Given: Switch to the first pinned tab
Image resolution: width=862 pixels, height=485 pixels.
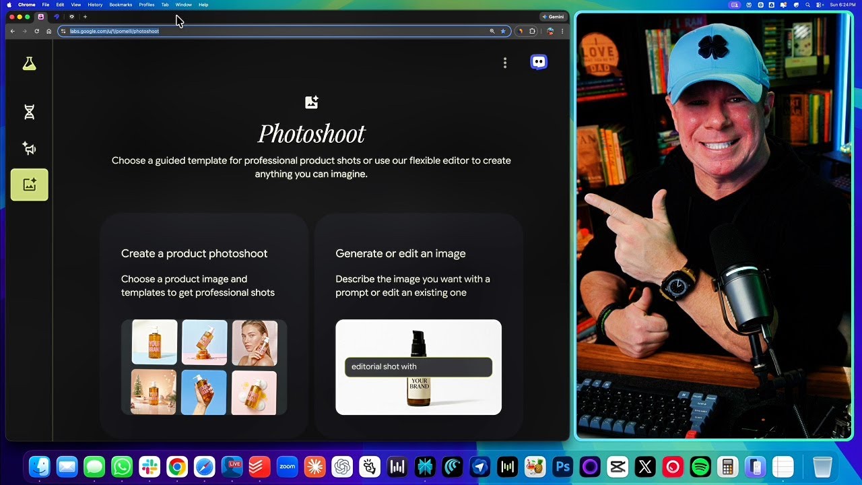Looking at the screenshot, I should 41,17.
